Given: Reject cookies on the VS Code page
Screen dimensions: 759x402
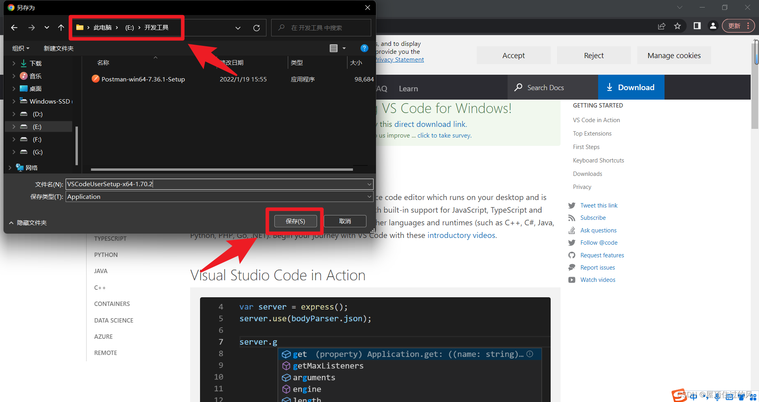Looking at the screenshot, I should click(594, 55).
